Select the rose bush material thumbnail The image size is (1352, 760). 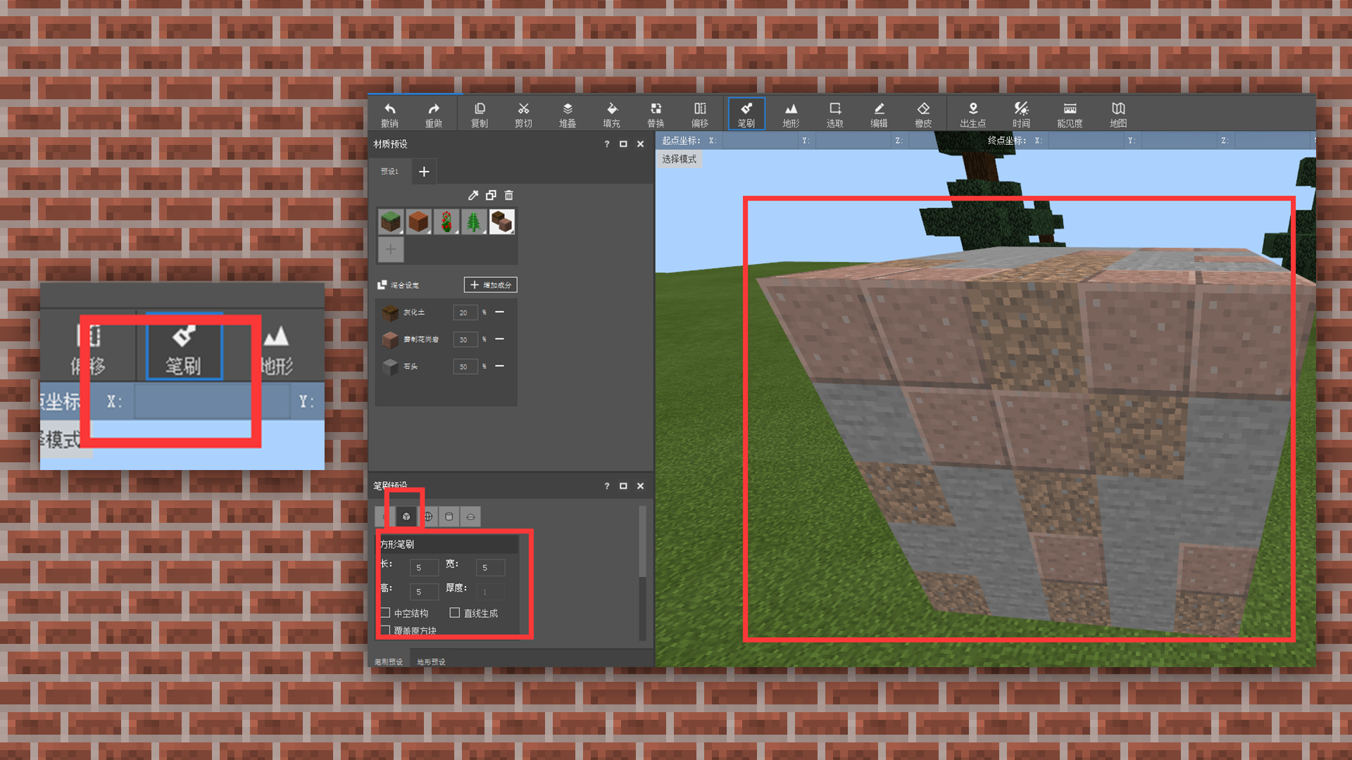coord(446,222)
